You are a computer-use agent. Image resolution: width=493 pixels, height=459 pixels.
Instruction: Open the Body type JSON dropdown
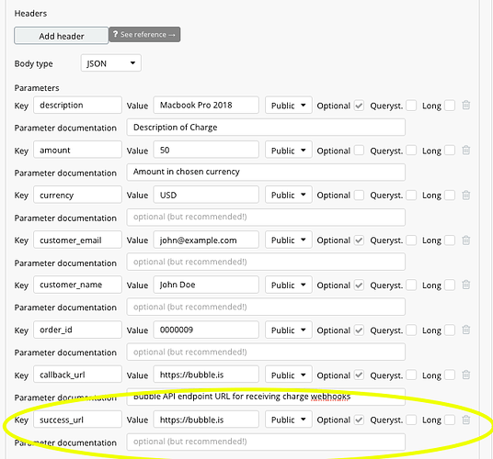click(111, 63)
